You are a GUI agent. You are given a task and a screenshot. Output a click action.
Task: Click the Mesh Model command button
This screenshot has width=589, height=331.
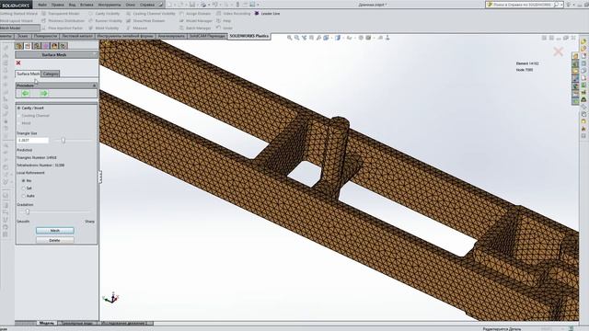pyautogui.click(x=20, y=28)
